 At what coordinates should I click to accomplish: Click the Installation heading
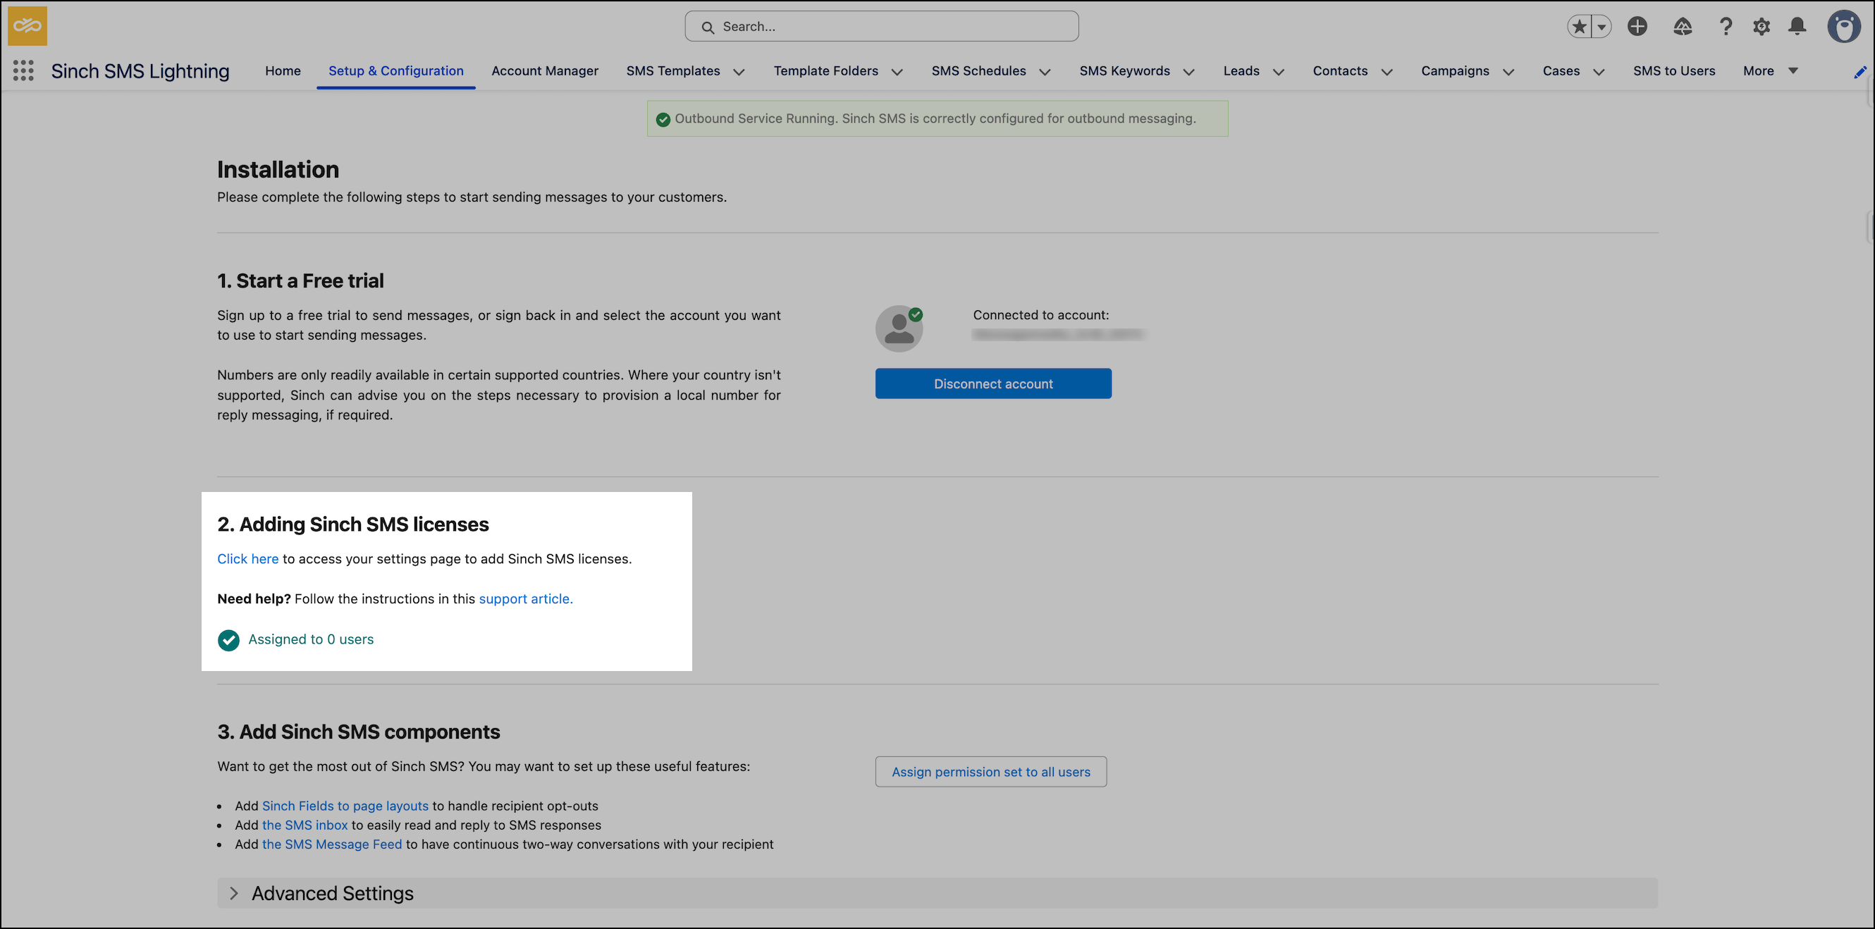(278, 170)
